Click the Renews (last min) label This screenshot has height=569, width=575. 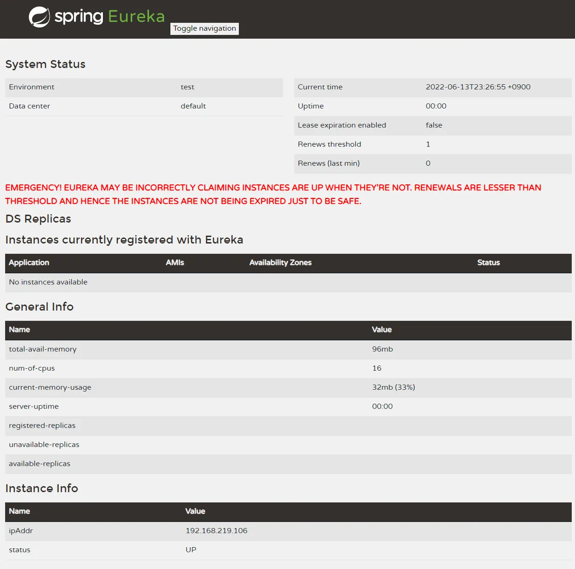tap(329, 163)
